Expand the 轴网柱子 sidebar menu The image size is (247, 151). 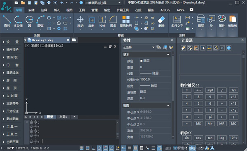(12, 50)
